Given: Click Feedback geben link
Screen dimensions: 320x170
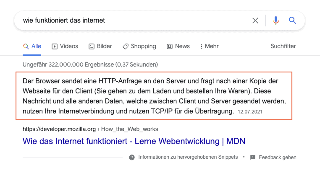Looking at the screenshot, I should 277,157.
